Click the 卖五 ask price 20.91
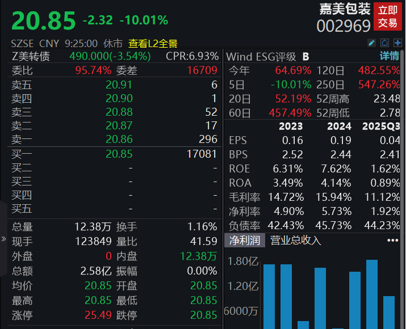The height and width of the screenshot is (329, 406). click(119, 85)
